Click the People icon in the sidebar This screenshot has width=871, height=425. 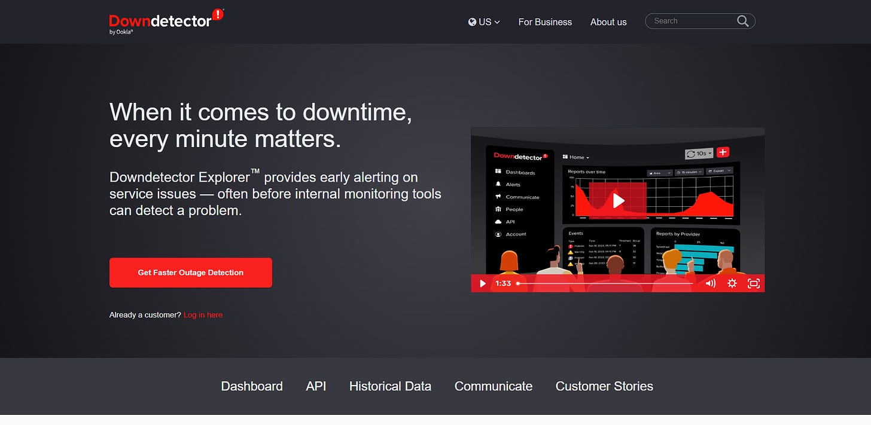pyautogui.click(x=498, y=209)
